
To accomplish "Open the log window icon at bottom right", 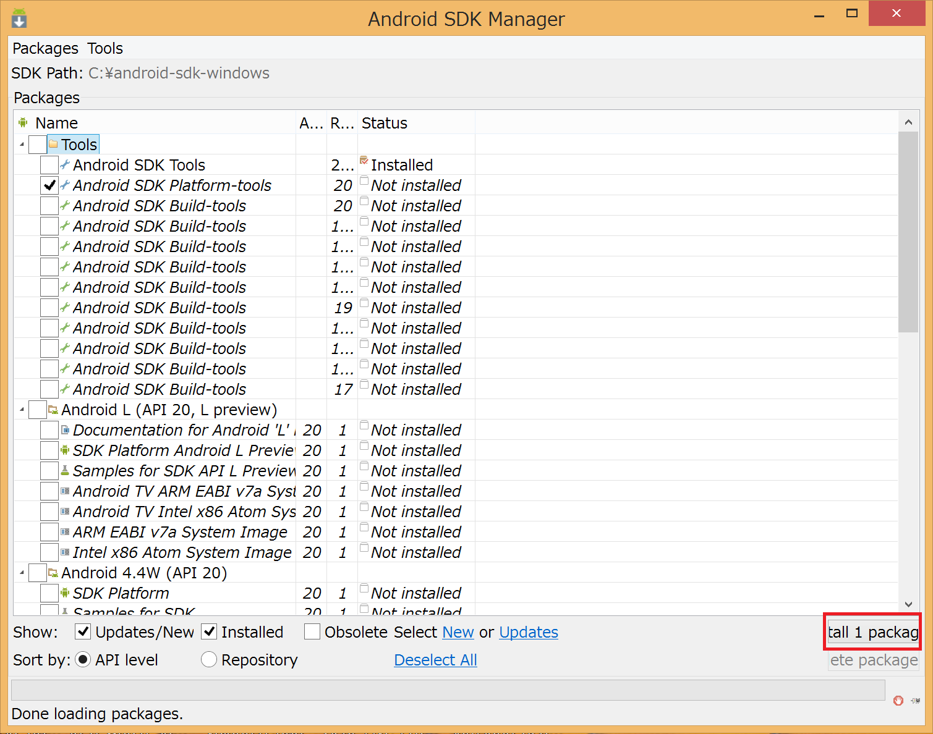I will (916, 700).
